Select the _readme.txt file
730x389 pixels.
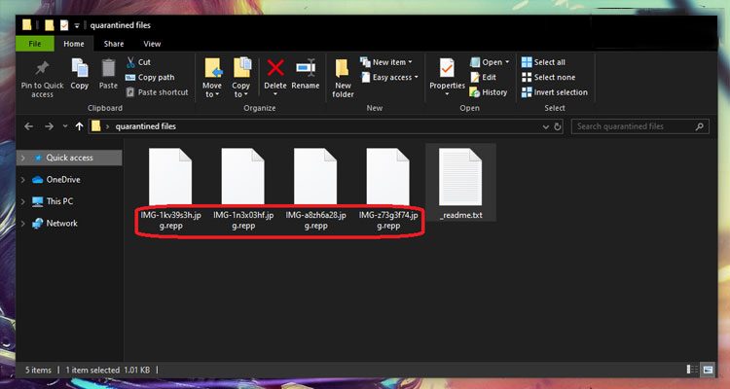click(x=460, y=183)
